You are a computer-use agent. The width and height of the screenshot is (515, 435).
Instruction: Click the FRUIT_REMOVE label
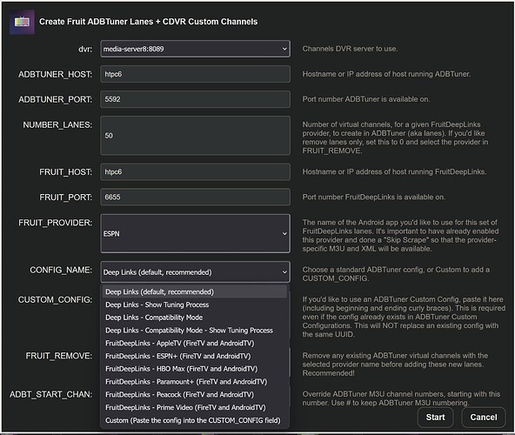tap(59, 356)
